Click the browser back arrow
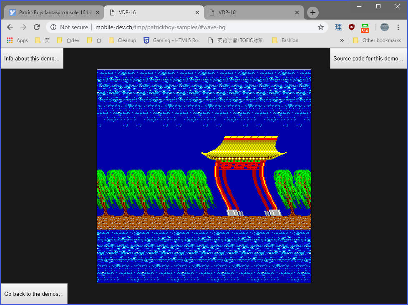The image size is (408, 305). pos(10,27)
